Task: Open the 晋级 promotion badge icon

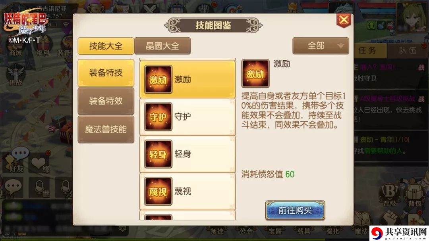Action: coord(390,195)
